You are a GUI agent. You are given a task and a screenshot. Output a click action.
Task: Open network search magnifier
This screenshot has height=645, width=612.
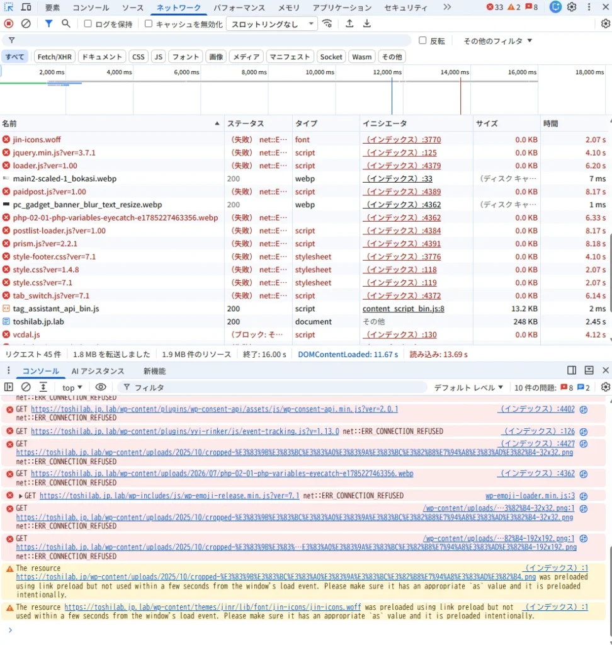[x=66, y=24]
